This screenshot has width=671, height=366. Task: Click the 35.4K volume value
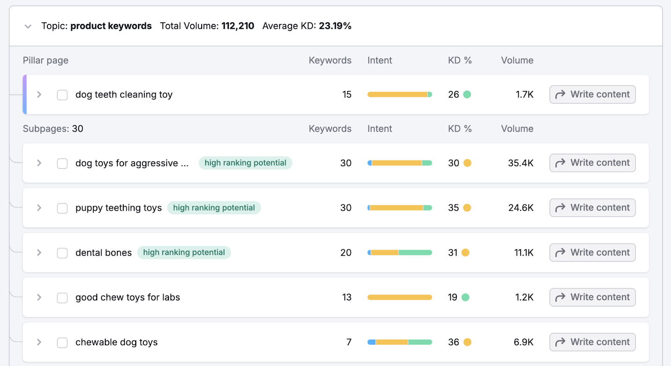tap(521, 163)
